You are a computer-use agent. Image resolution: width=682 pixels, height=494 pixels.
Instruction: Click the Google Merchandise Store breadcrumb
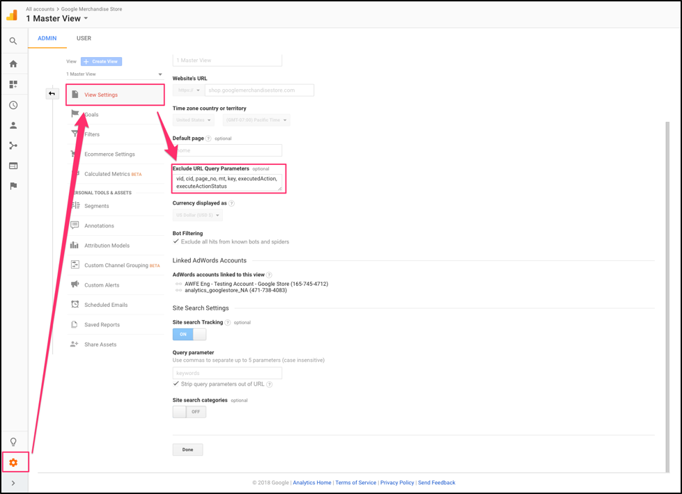pyautogui.click(x=91, y=9)
